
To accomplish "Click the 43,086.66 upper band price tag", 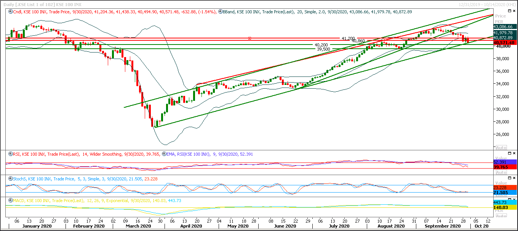I will [505, 27].
